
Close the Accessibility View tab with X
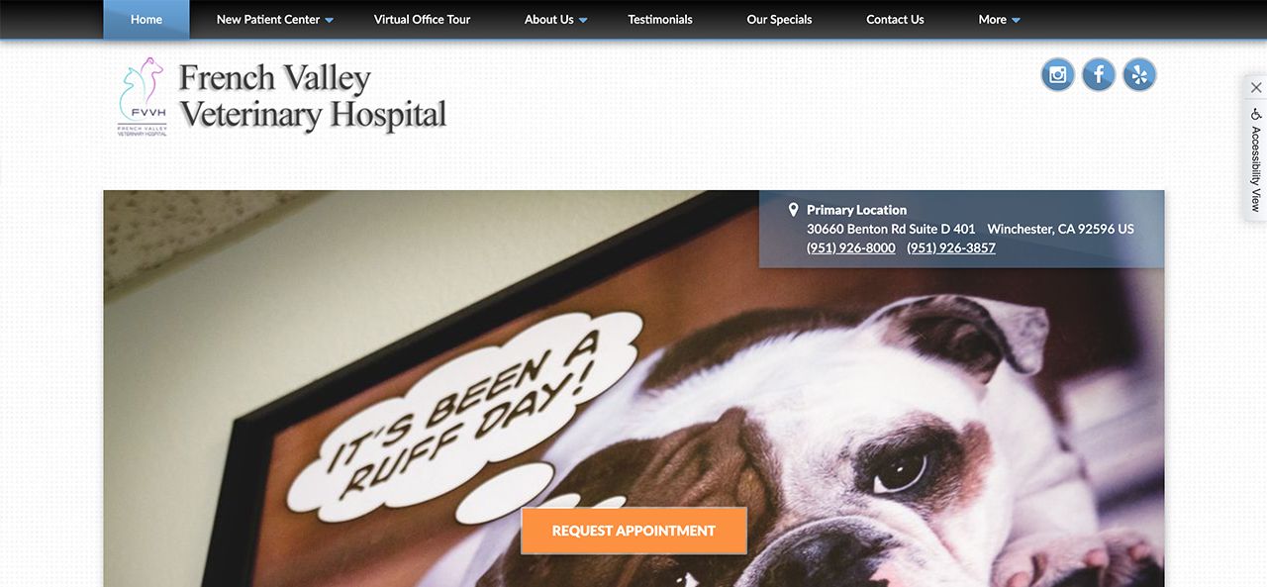click(x=1256, y=87)
